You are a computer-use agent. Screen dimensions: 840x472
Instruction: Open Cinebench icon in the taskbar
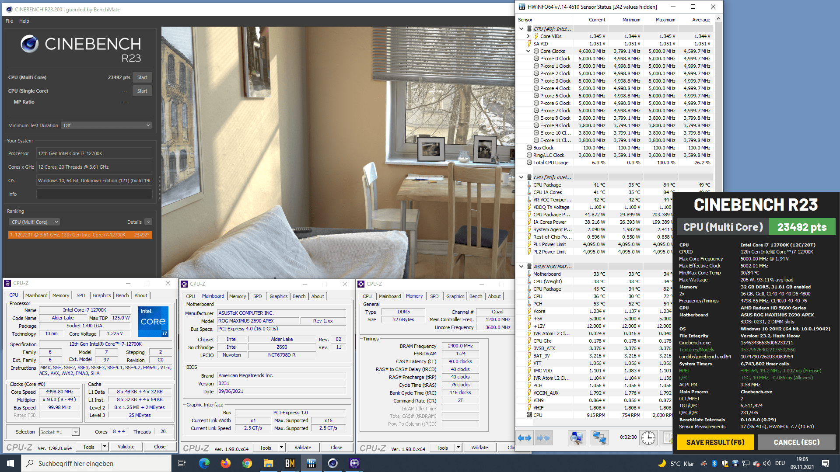click(x=332, y=463)
